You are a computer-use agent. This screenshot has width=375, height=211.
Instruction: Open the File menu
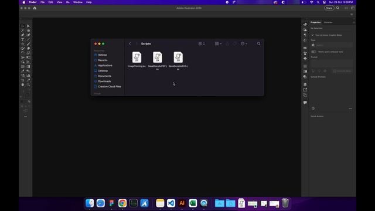pos(42,2)
